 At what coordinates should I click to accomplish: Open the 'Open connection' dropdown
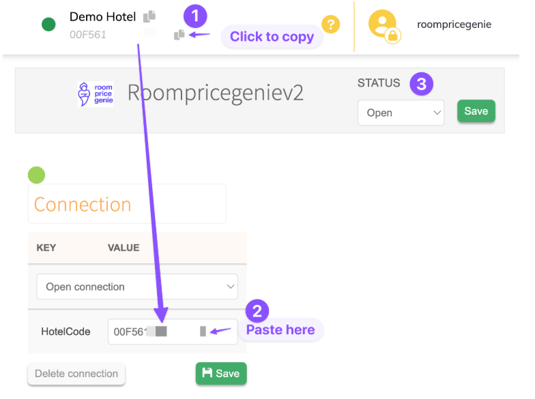pos(136,286)
